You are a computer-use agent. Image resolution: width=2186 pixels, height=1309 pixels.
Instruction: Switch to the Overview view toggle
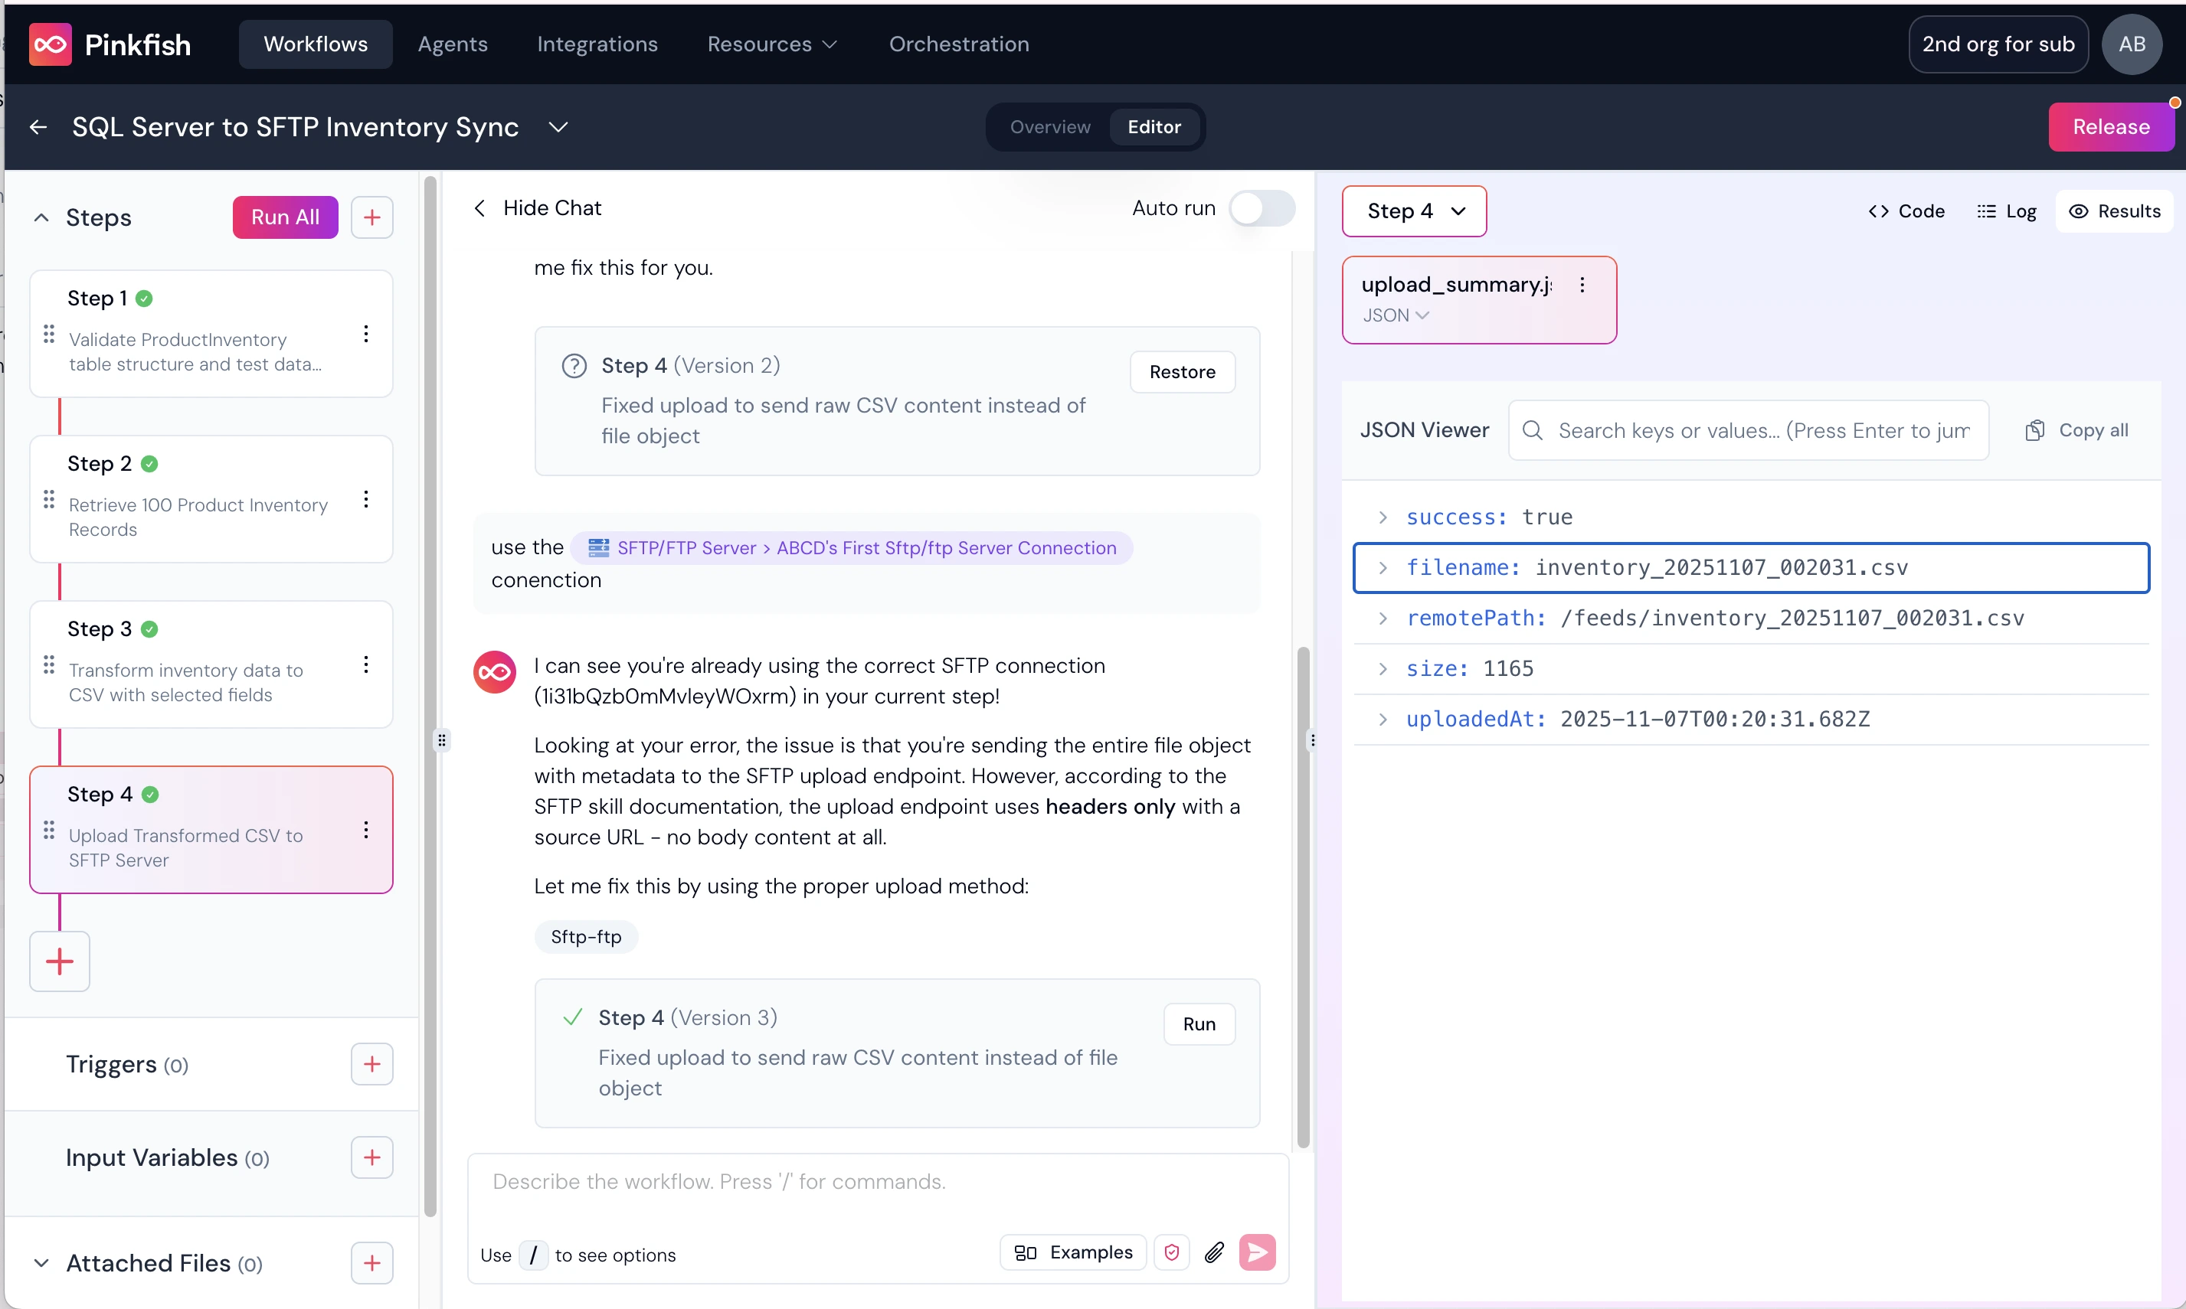(1049, 127)
